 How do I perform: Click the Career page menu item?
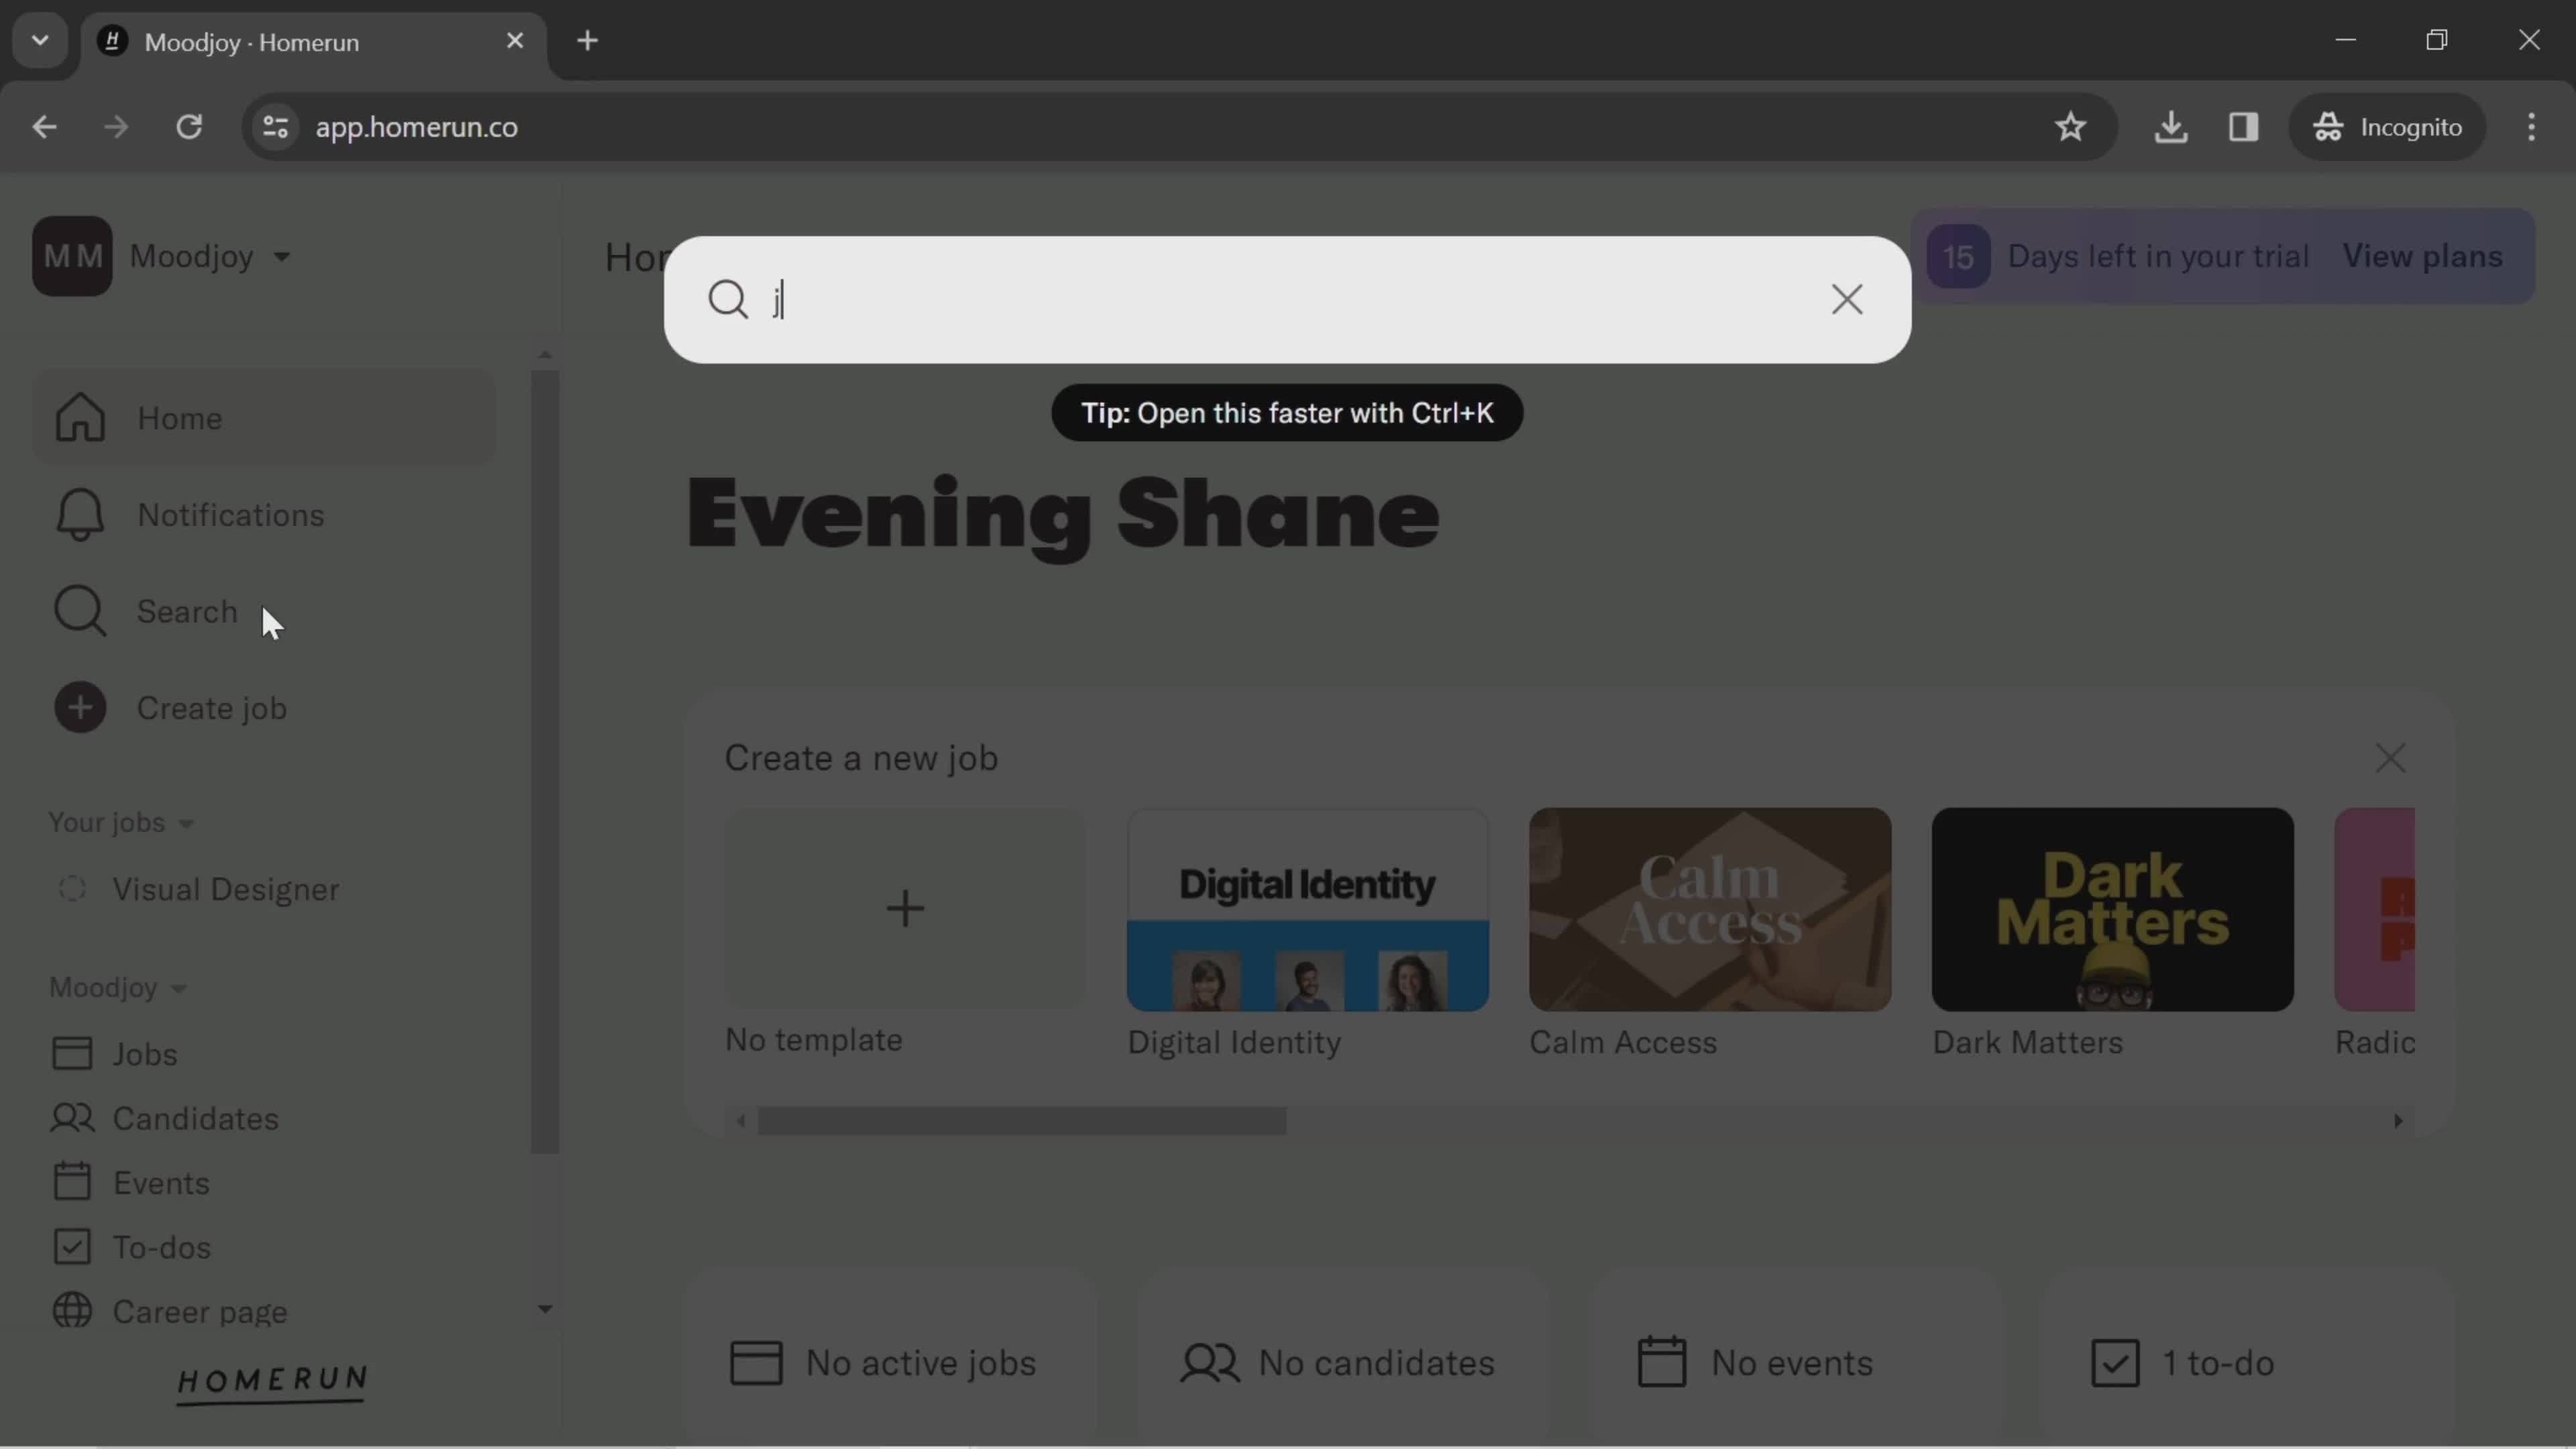200,1311
